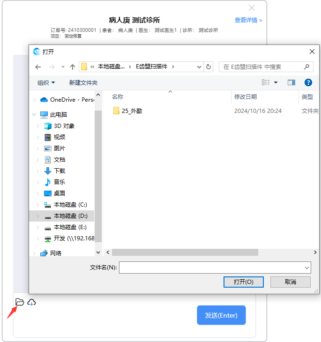Click the refresh button beside address bar
Screen dimensions: 321x342
(209, 67)
